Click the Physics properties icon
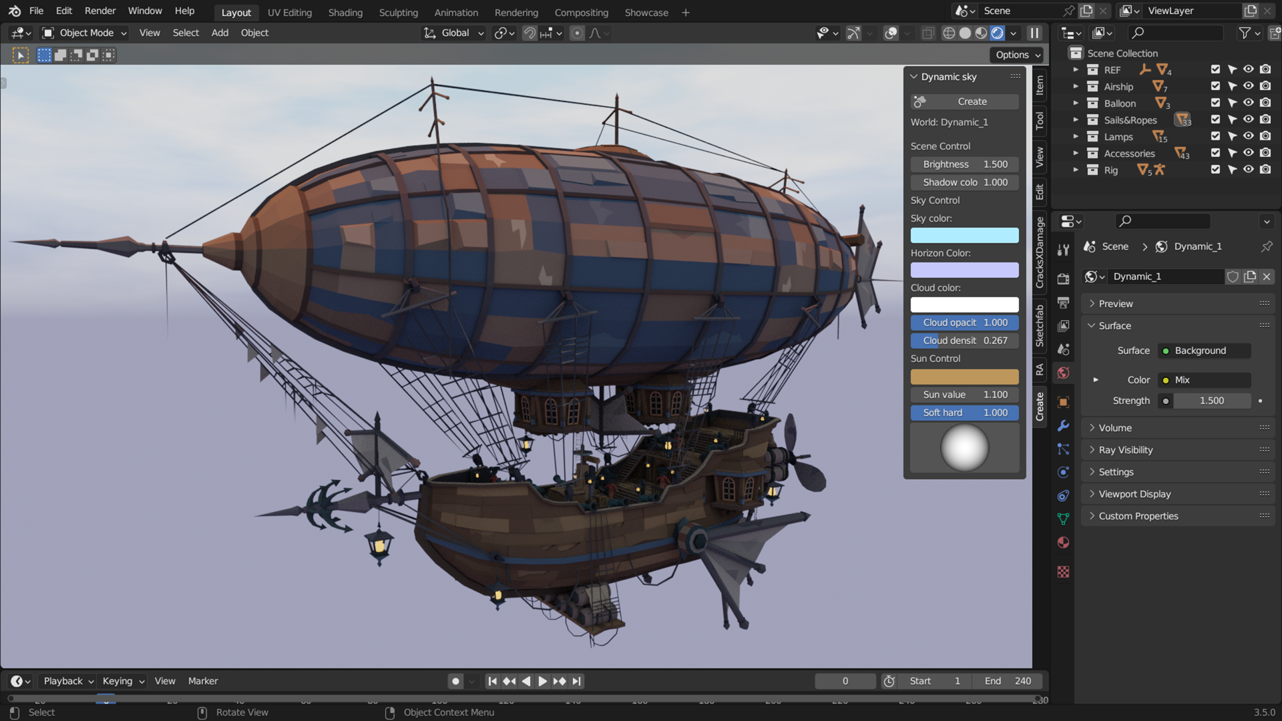This screenshot has width=1282, height=721. [x=1063, y=472]
